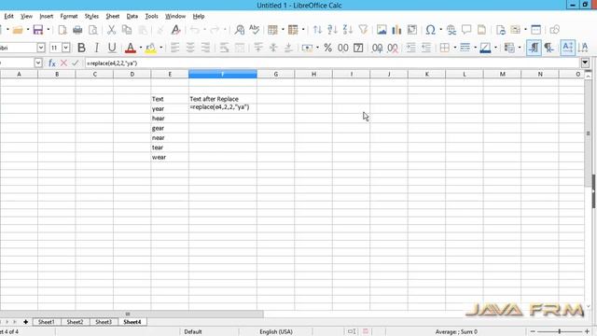Click the Open folder icon

(x=18, y=30)
